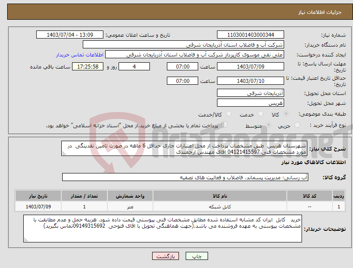Click the چاپ (print) button
The height and width of the screenshot is (268, 353).
196,256
